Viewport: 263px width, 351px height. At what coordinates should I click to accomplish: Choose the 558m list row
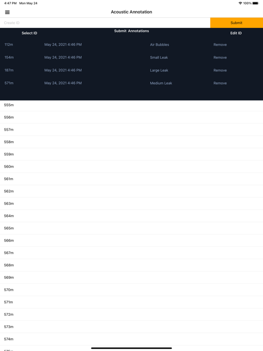coord(131,142)
